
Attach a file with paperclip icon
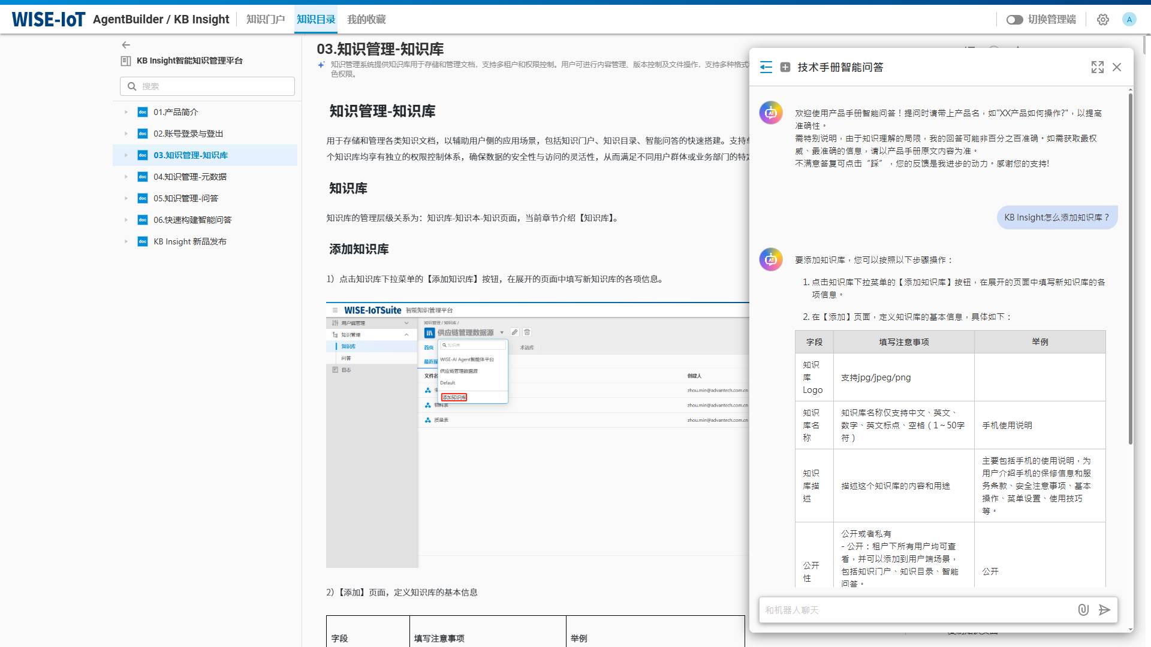[x=1083, y=610]
